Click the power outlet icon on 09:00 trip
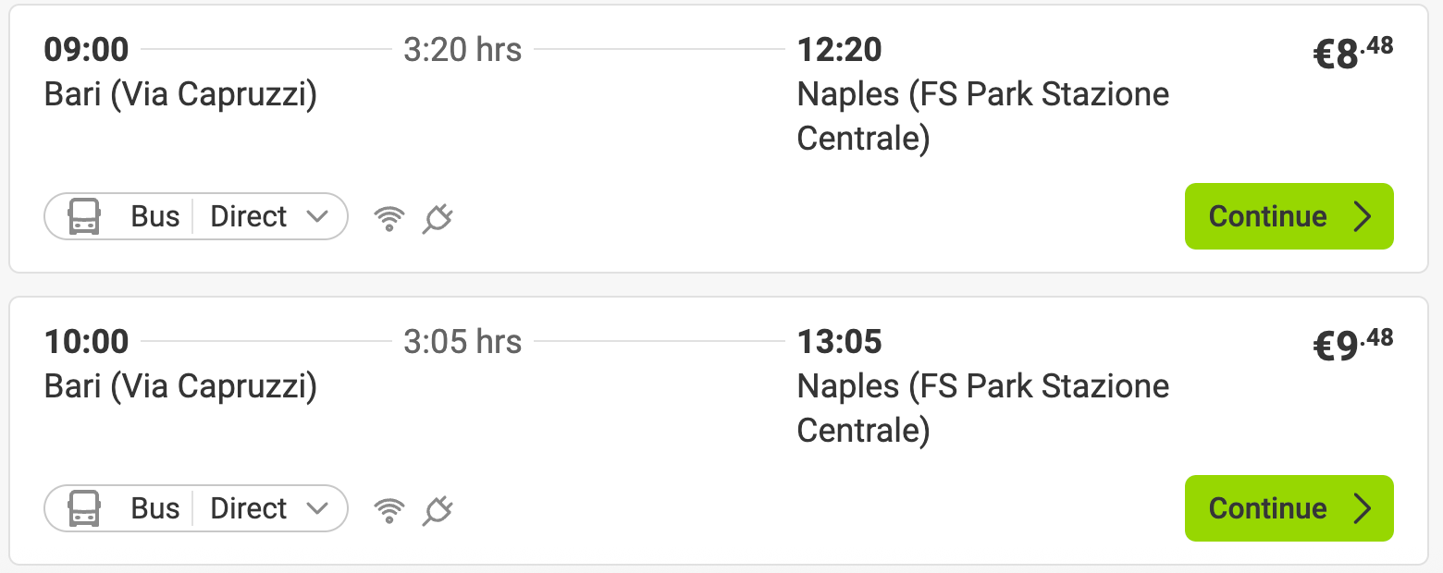Image resolution: width=1443 pixels, height=573 pixels. (438, 218)
